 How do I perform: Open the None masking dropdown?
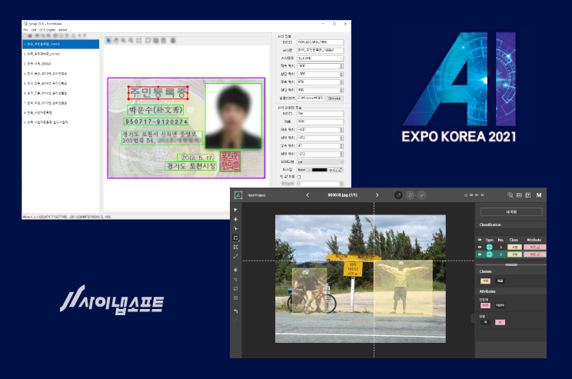(x=304, y=170)
